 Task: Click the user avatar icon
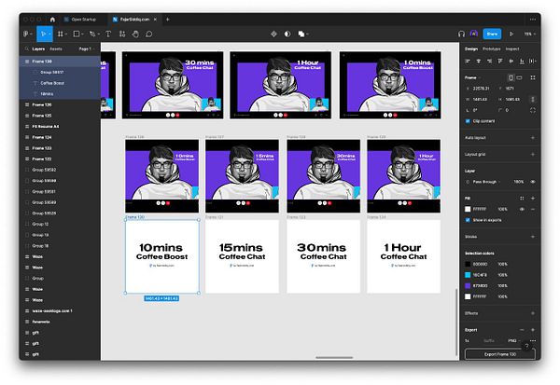pos(474,34)
